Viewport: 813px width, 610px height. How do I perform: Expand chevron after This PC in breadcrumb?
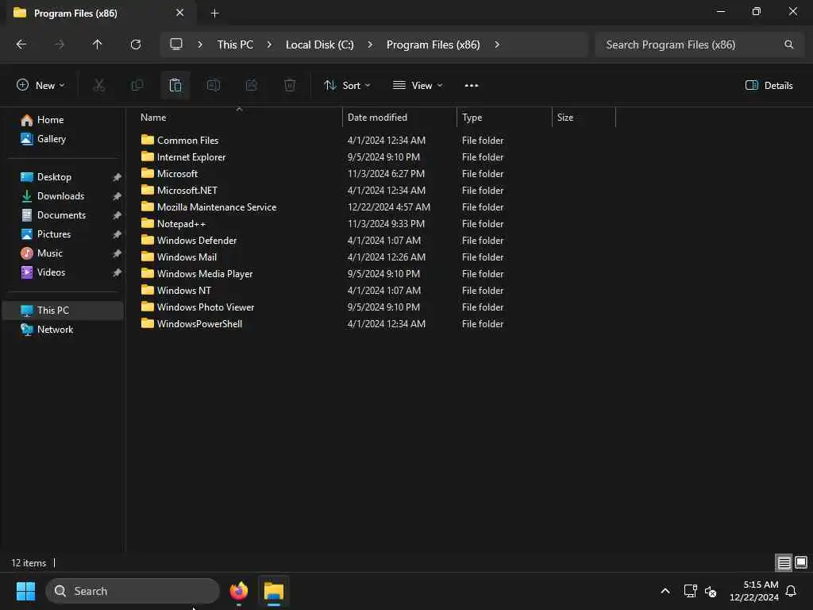[x=269, y=44]
